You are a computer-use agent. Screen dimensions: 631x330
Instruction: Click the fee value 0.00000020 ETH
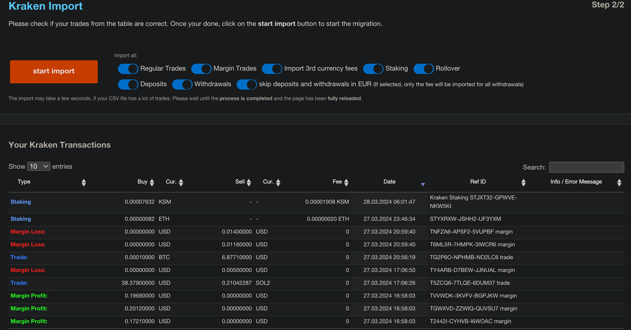tap(328, 219)
